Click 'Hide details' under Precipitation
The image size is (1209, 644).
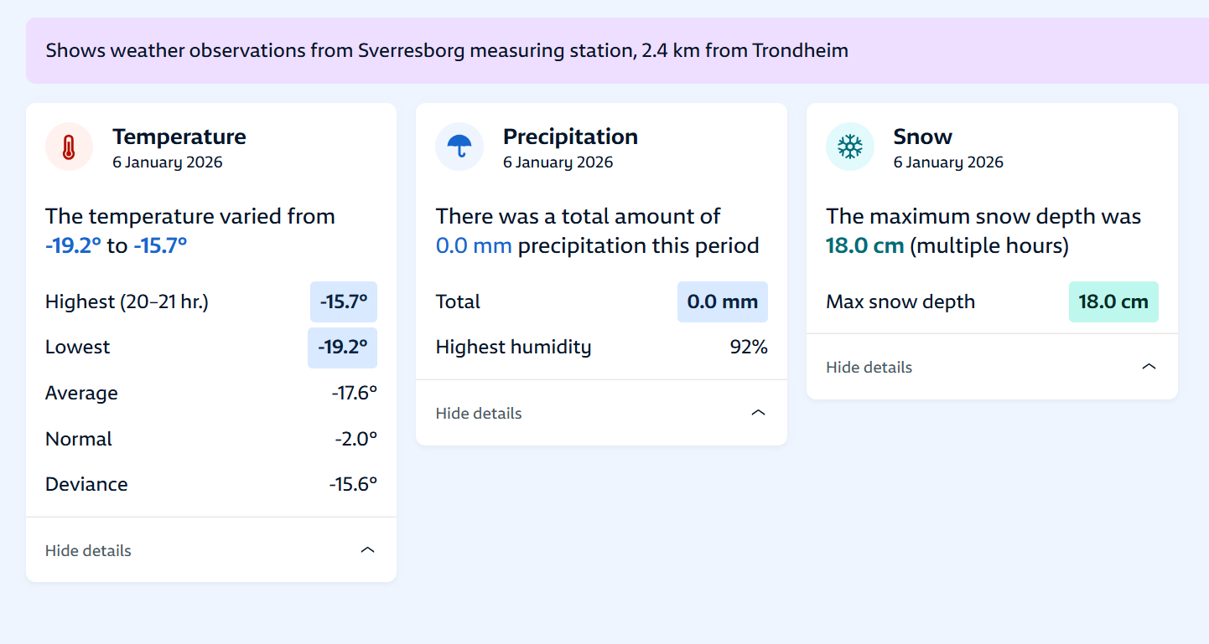tap(479, 413)
